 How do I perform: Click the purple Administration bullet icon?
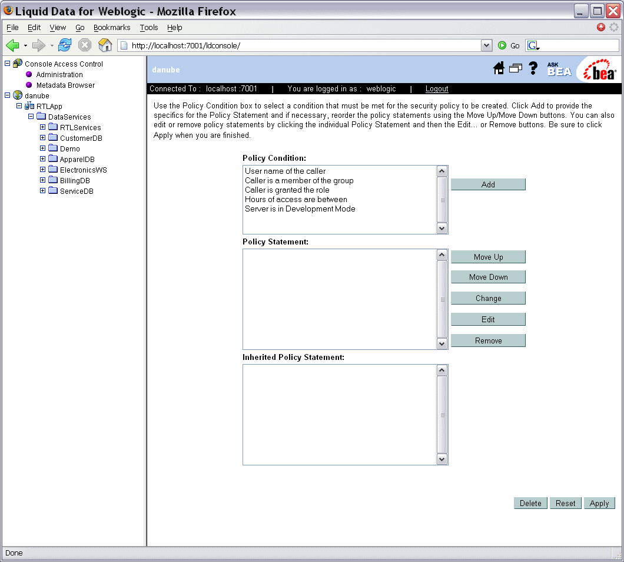click(x=29, y=74)
